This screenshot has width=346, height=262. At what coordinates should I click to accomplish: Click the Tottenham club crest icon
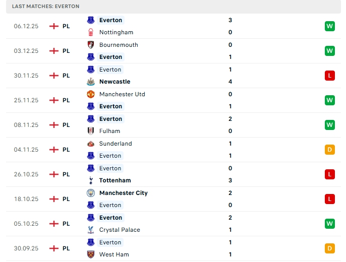pyautogui.click(x=91, y=180)
